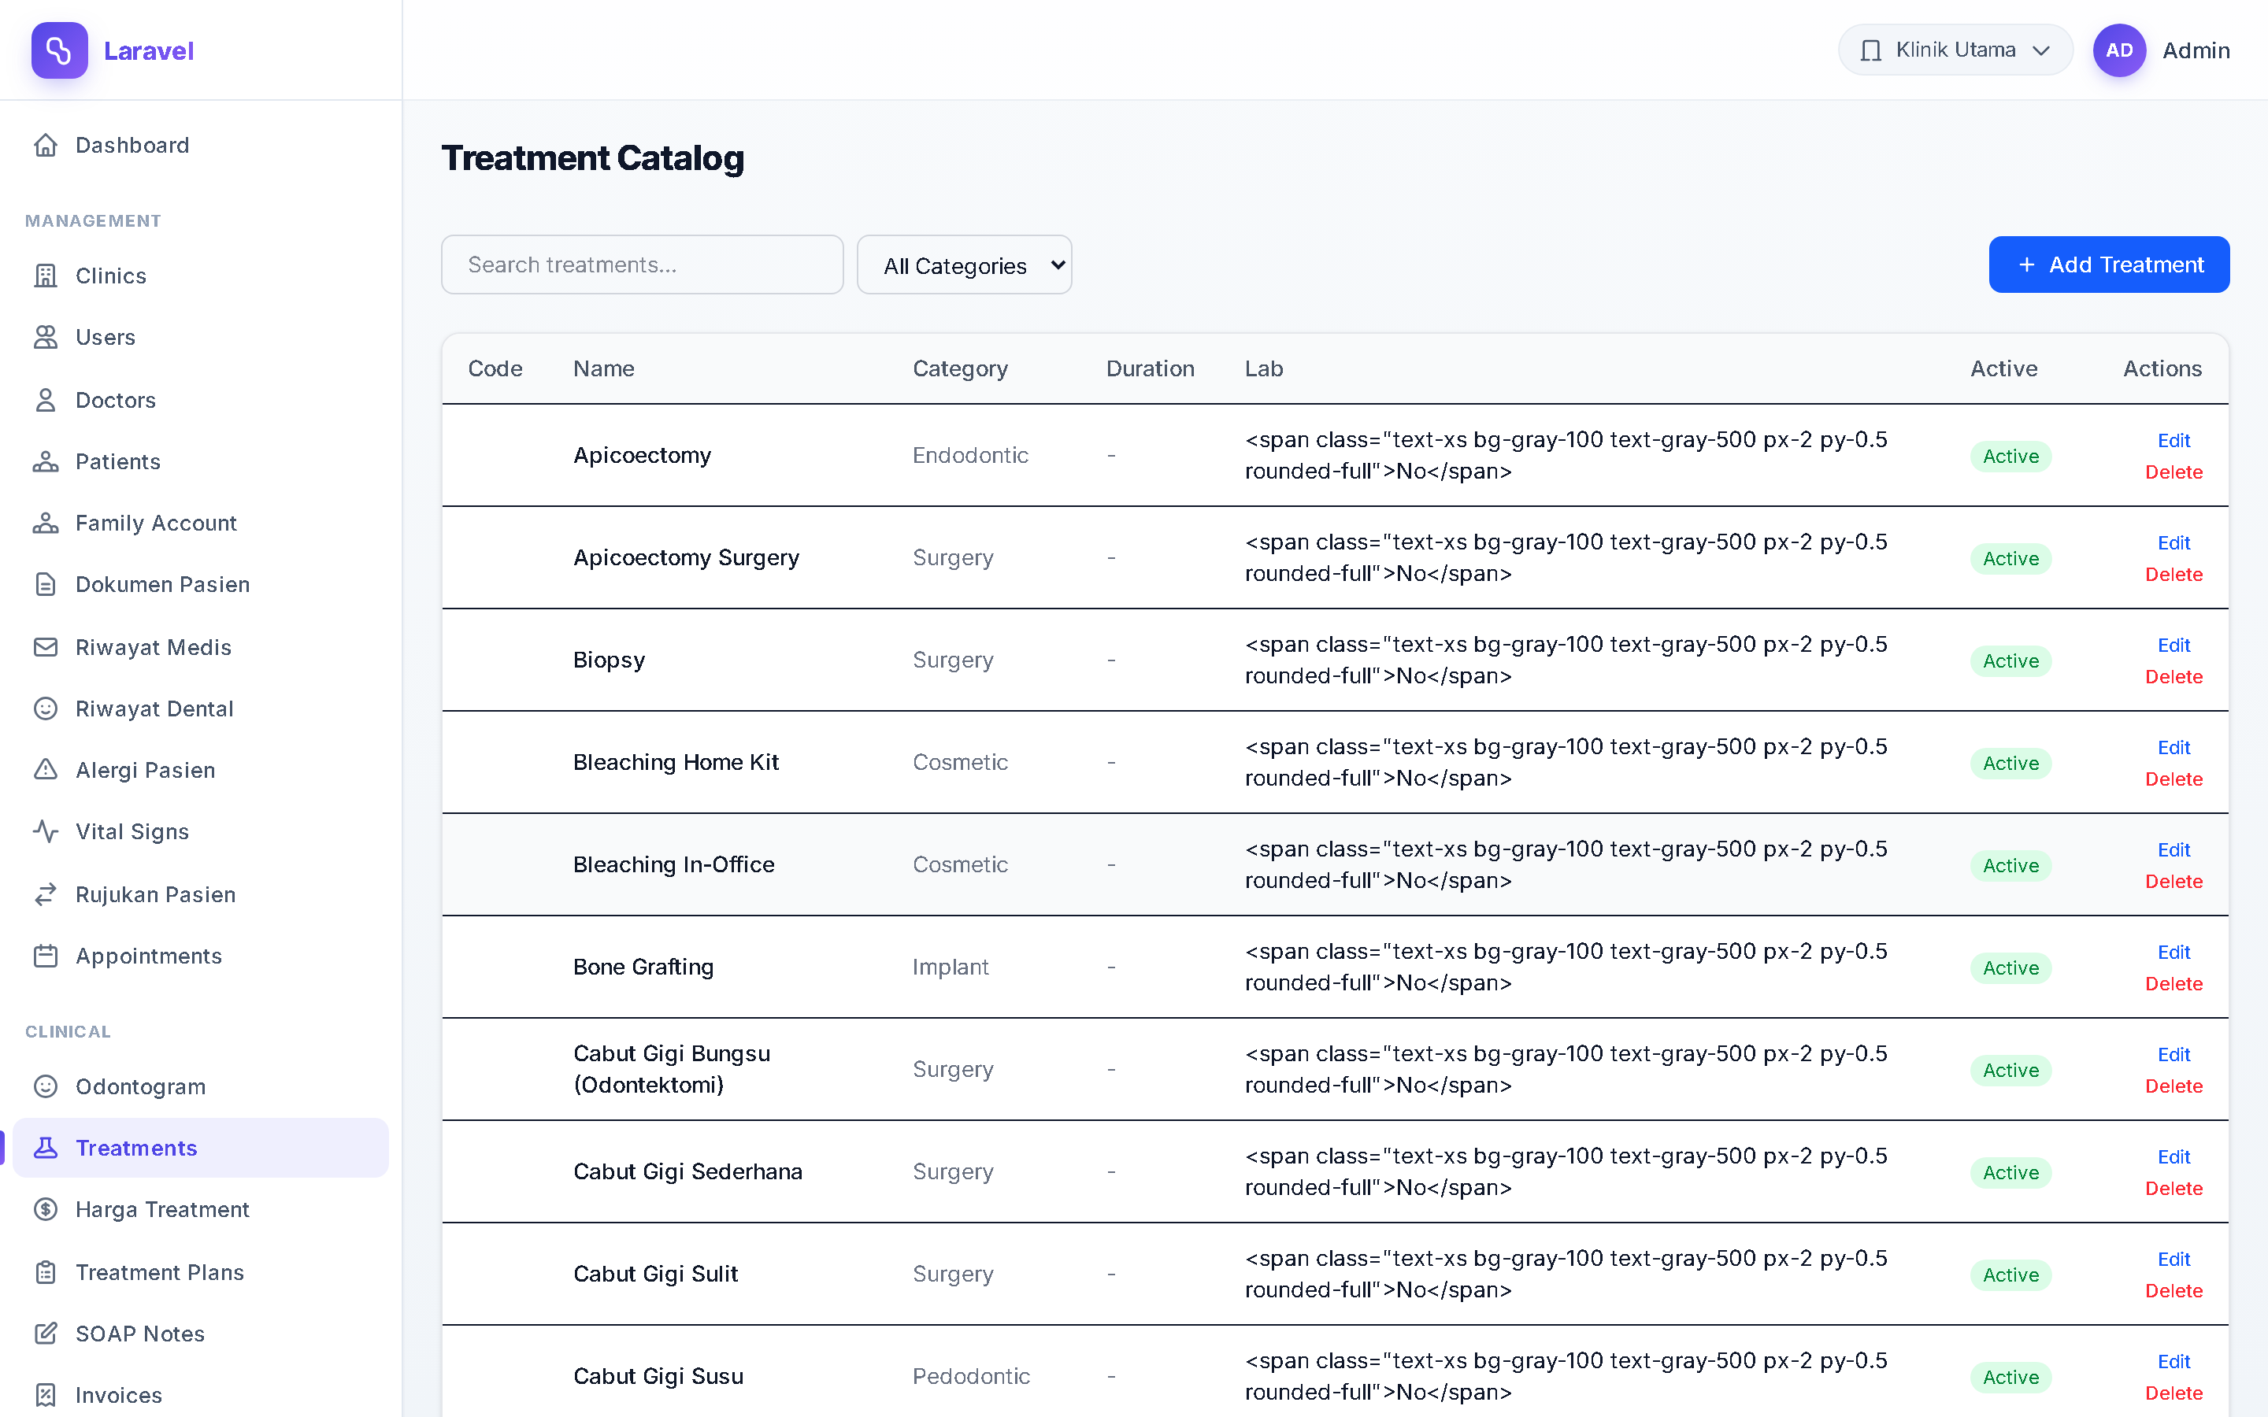Click the Clinics building icon
Screen dimensions: 2268x1417
coord(46,276)
